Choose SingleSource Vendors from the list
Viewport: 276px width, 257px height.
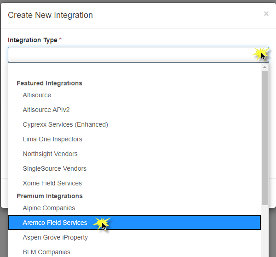pyautogui.click(x=134, y=168)
